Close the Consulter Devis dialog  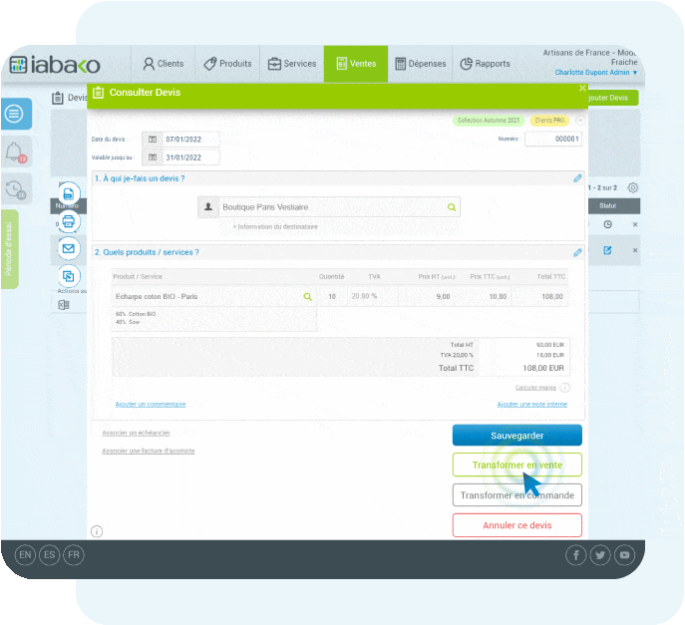(x=582, y=89)
